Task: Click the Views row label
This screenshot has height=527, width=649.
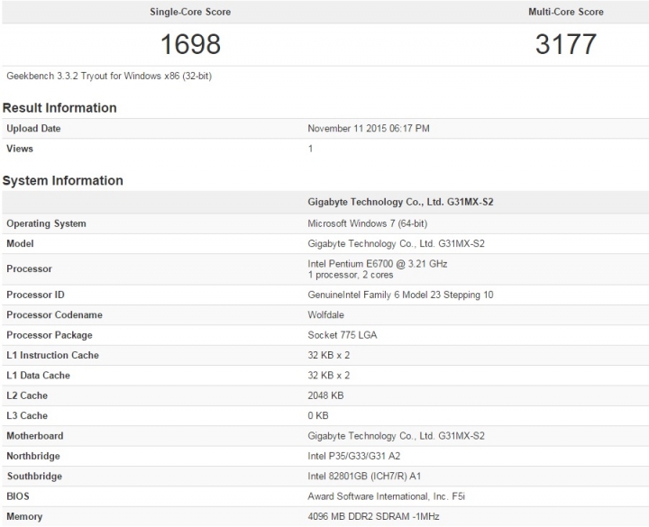Action: (x=20, y=149)
